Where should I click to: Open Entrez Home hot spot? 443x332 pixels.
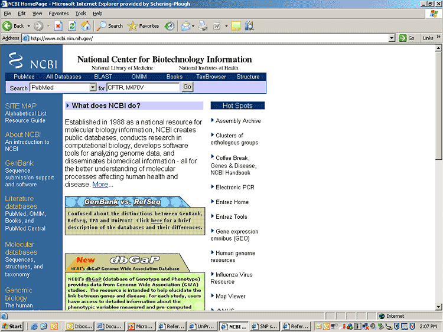pyautogui.click(x=232, y=202)
